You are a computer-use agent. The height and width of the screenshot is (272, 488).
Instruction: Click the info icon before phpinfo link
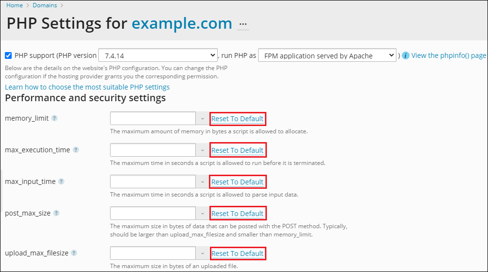(406, 55)
